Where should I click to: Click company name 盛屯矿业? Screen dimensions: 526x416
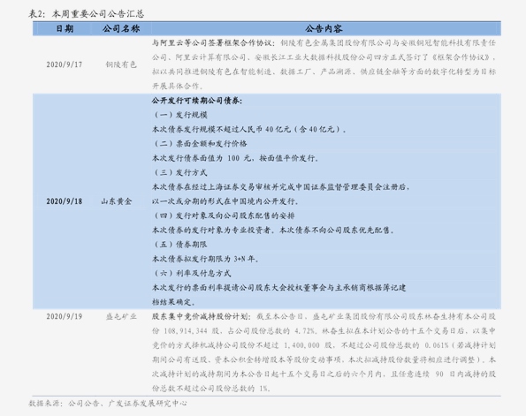tap(121, 316)
